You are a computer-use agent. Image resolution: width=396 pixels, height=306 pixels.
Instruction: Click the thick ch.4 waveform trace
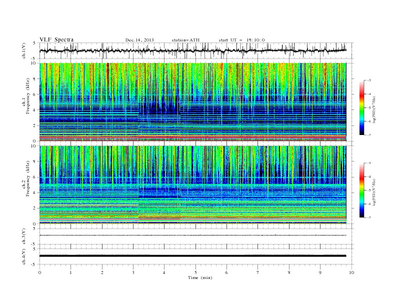click(192, 256)
